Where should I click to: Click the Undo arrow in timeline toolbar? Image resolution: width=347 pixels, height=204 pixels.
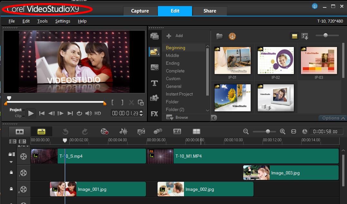point(65,132)
